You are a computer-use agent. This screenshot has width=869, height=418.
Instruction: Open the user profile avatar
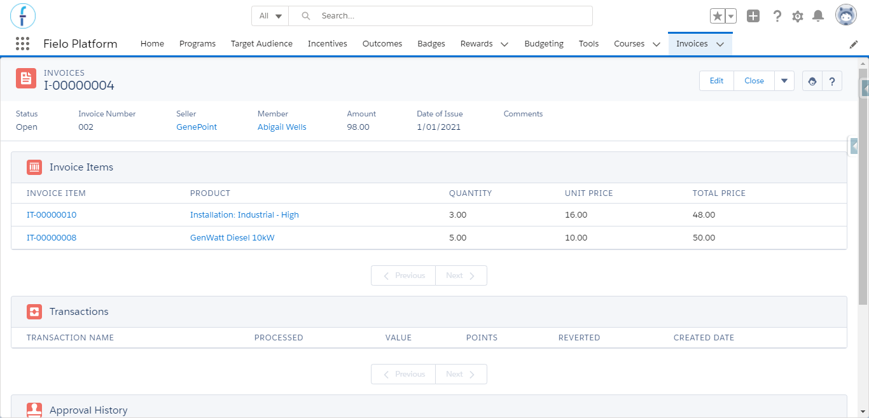click(x=846, y=16)
